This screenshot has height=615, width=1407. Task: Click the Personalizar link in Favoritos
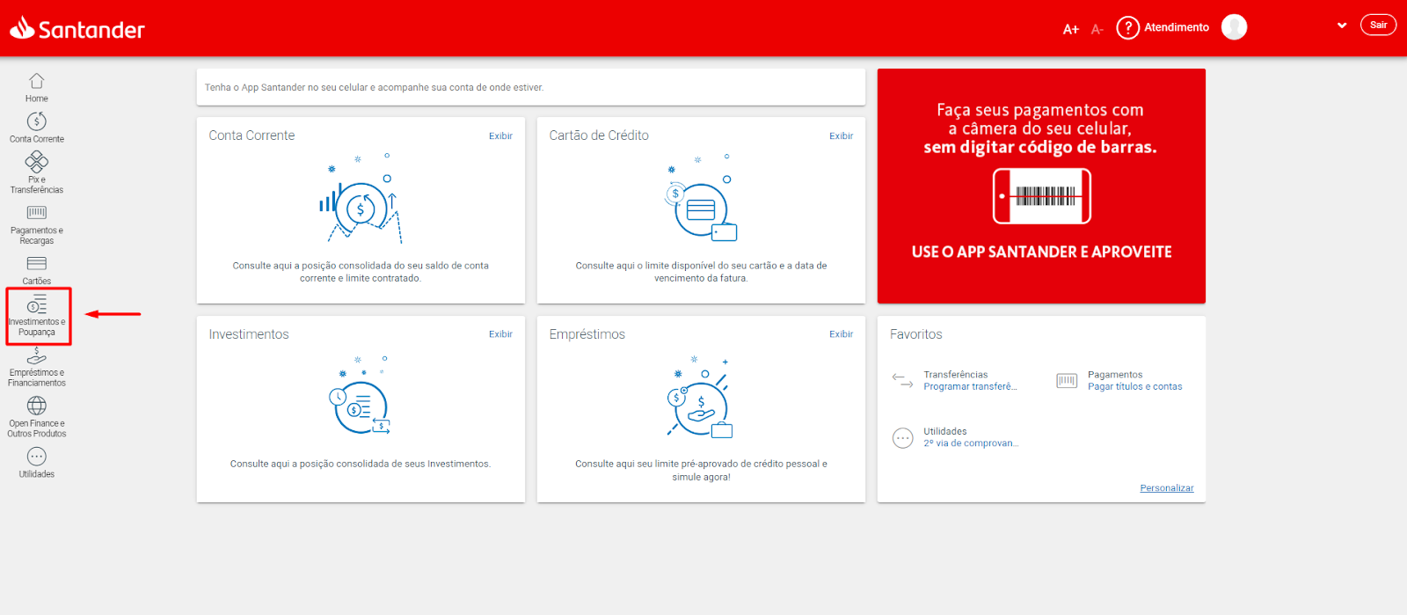[x=1167, y=487]
